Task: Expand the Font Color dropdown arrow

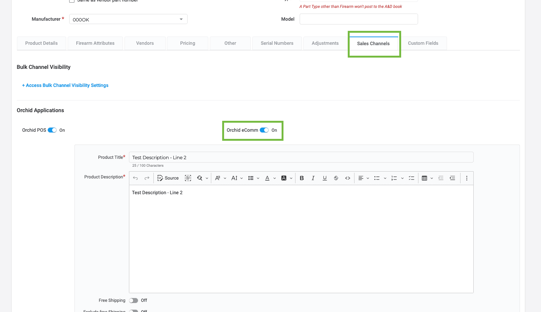Action: pyautogui.click(x=274, y=178)
